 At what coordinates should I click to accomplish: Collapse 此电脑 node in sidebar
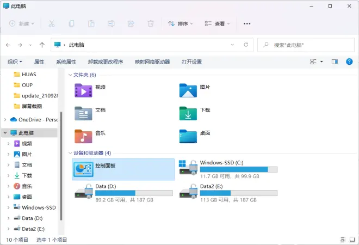tap(5, 133)
